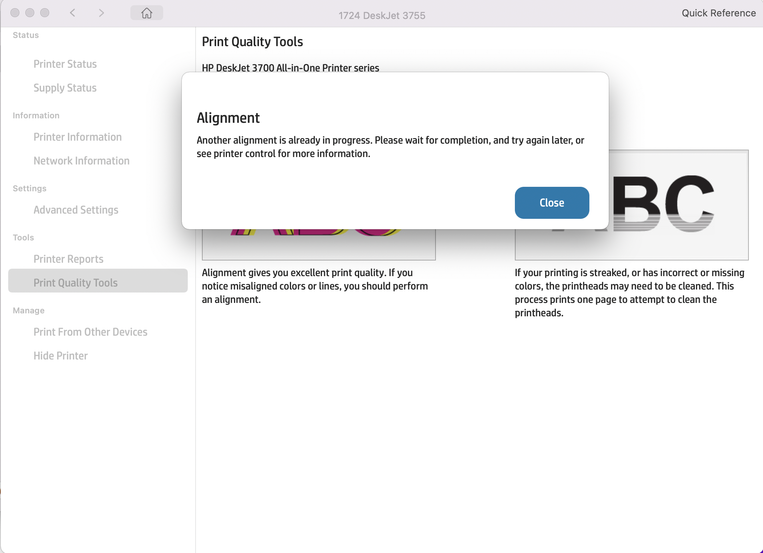Click the colored ABC alignment thumbnail
Viewport: 763px width, 553px height.
coord(319,244)
